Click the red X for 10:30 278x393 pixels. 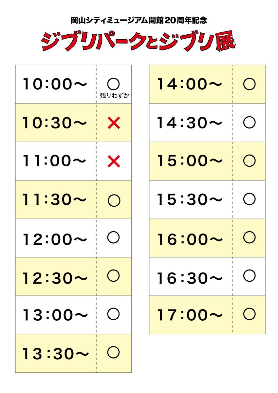point(114,123)
